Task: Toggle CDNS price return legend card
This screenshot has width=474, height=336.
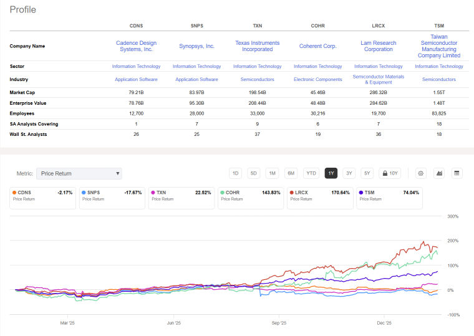Action: pyautogui.click(x=42, y=198)
